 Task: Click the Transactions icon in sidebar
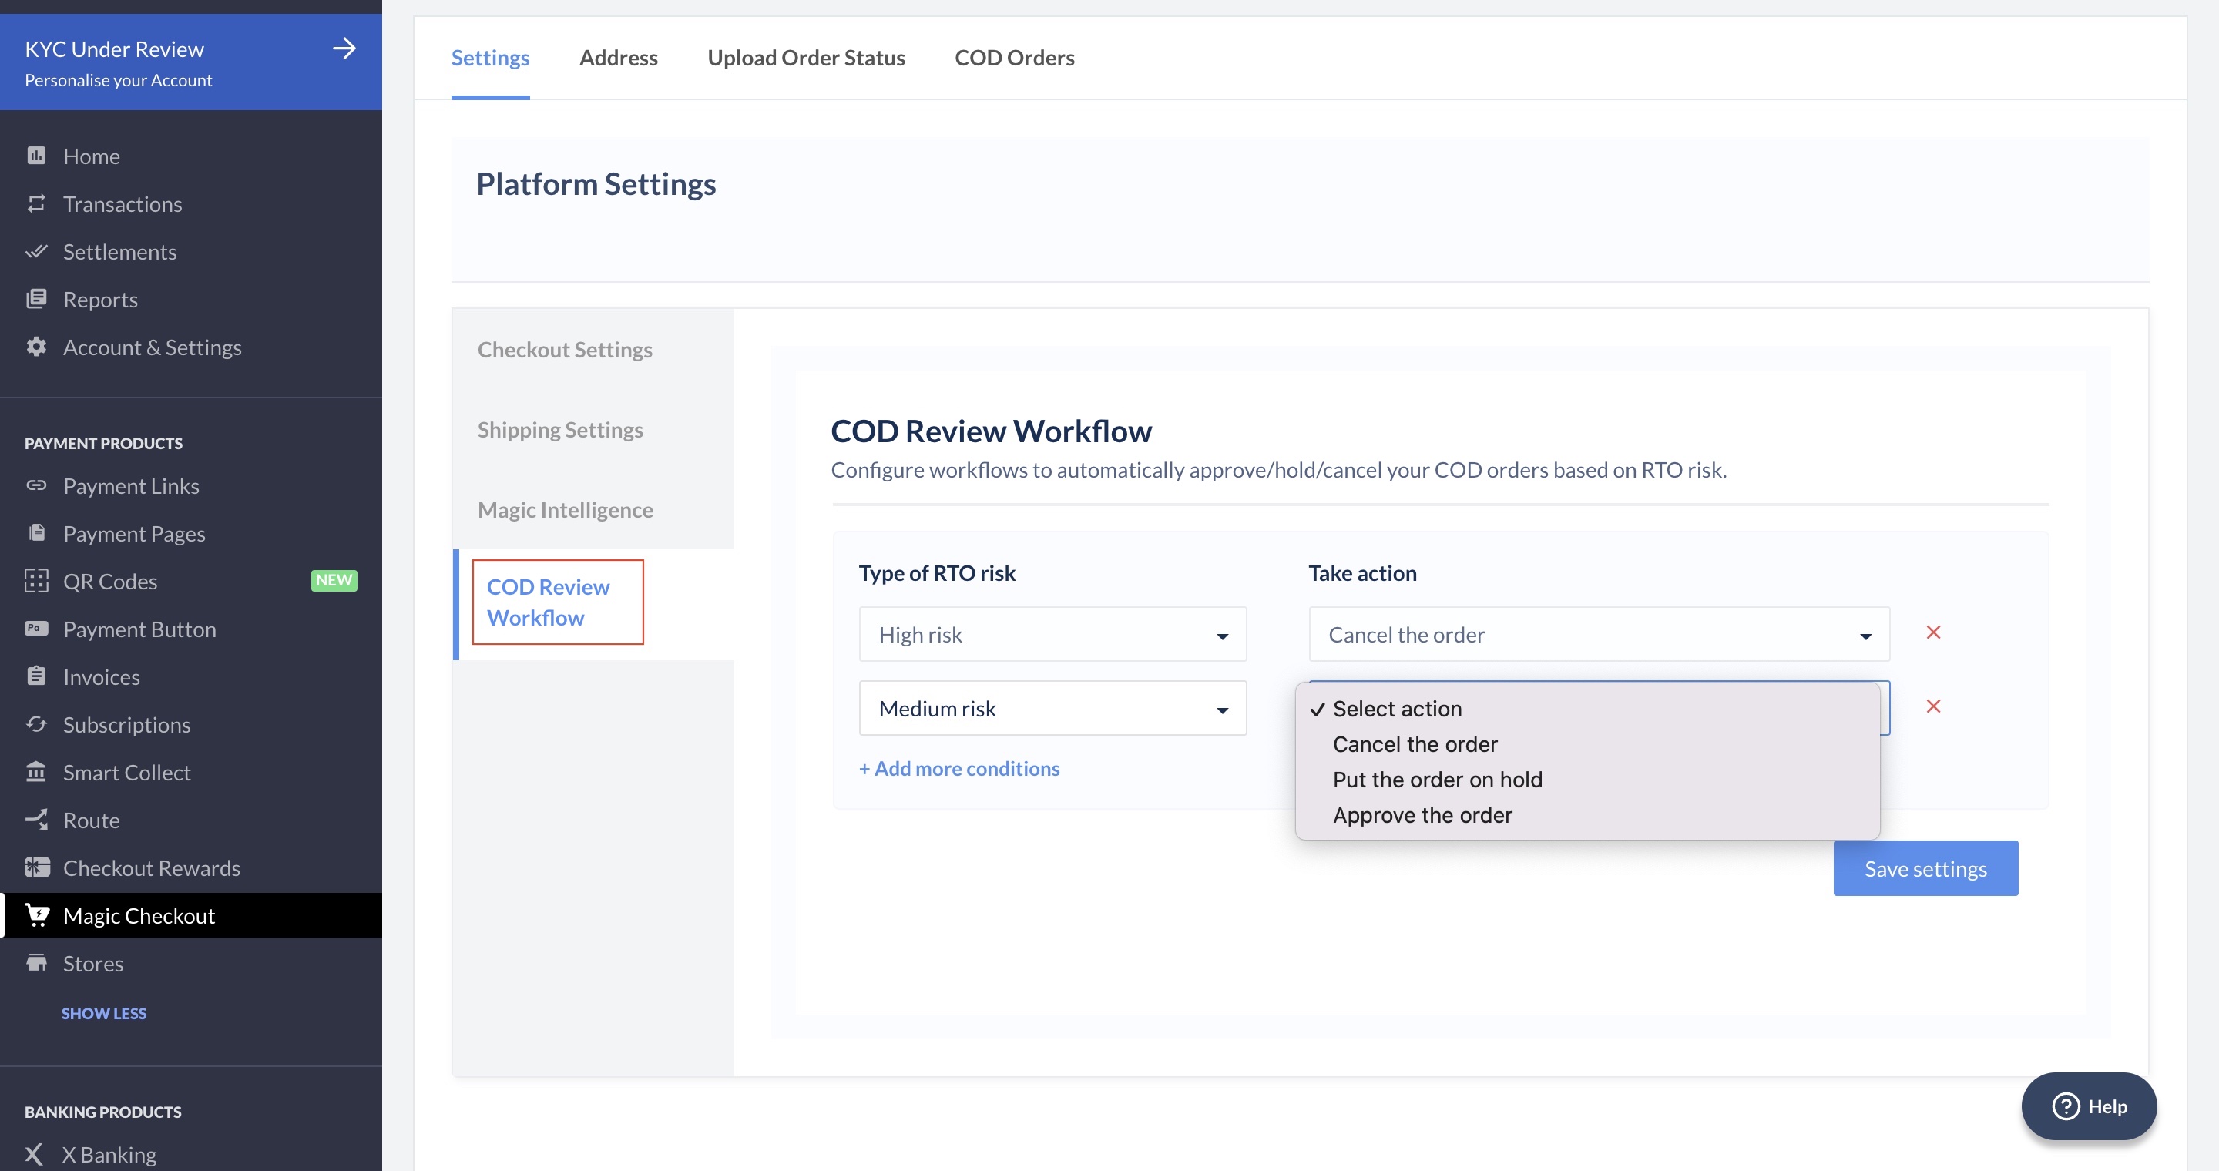pos(37,204)
